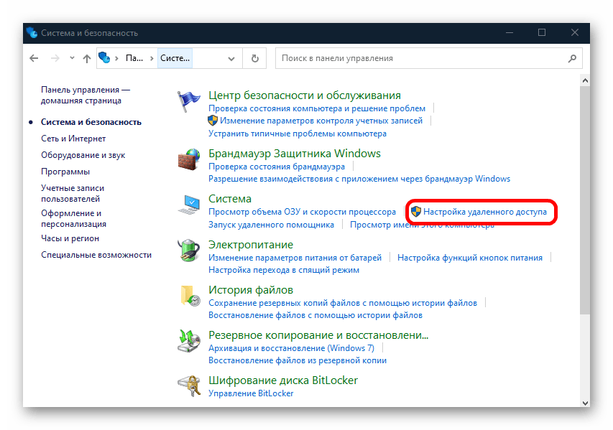Open Часы и регион category
The image size is (613, 430).
70,238
